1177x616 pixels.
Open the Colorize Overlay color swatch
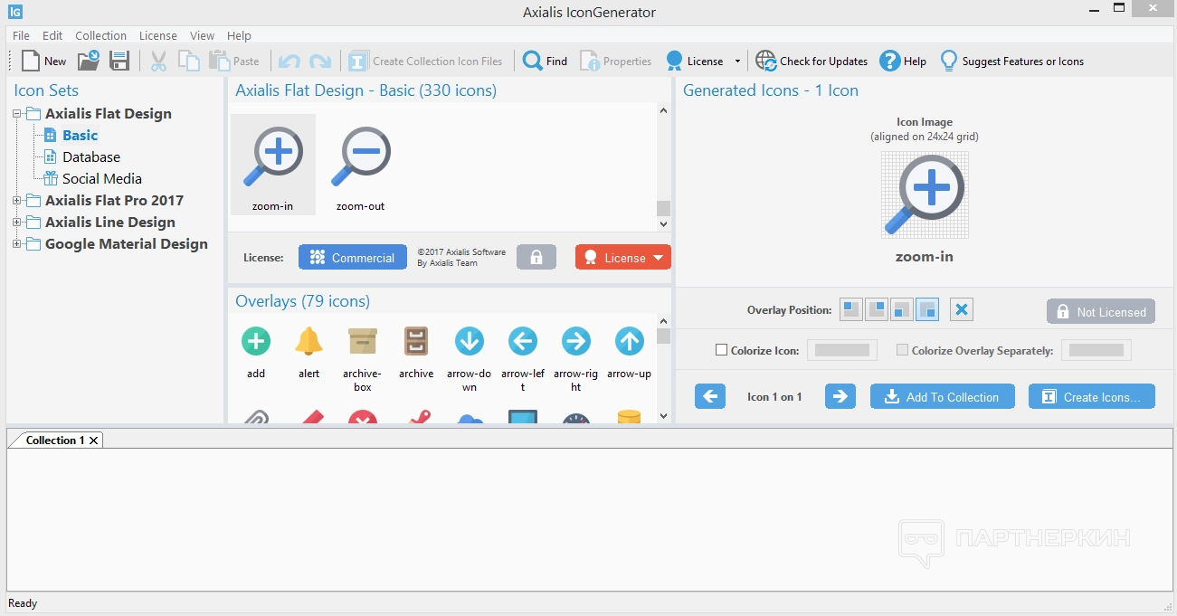(1096, 350)
